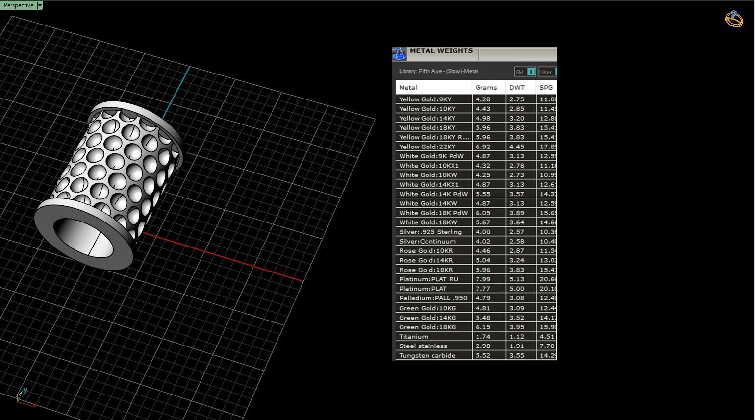This screenshot has width=755, height=420.
Task: Select the 'White Gold:10KX1' row name
Action: point(429,166)
